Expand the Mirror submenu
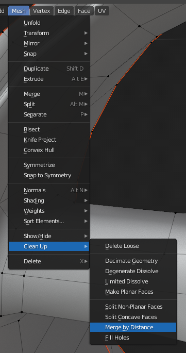 pyautogui.click(x=49, y=43)
